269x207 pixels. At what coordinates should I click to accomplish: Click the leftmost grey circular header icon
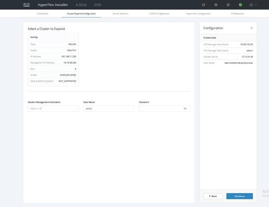coord(203,5)
